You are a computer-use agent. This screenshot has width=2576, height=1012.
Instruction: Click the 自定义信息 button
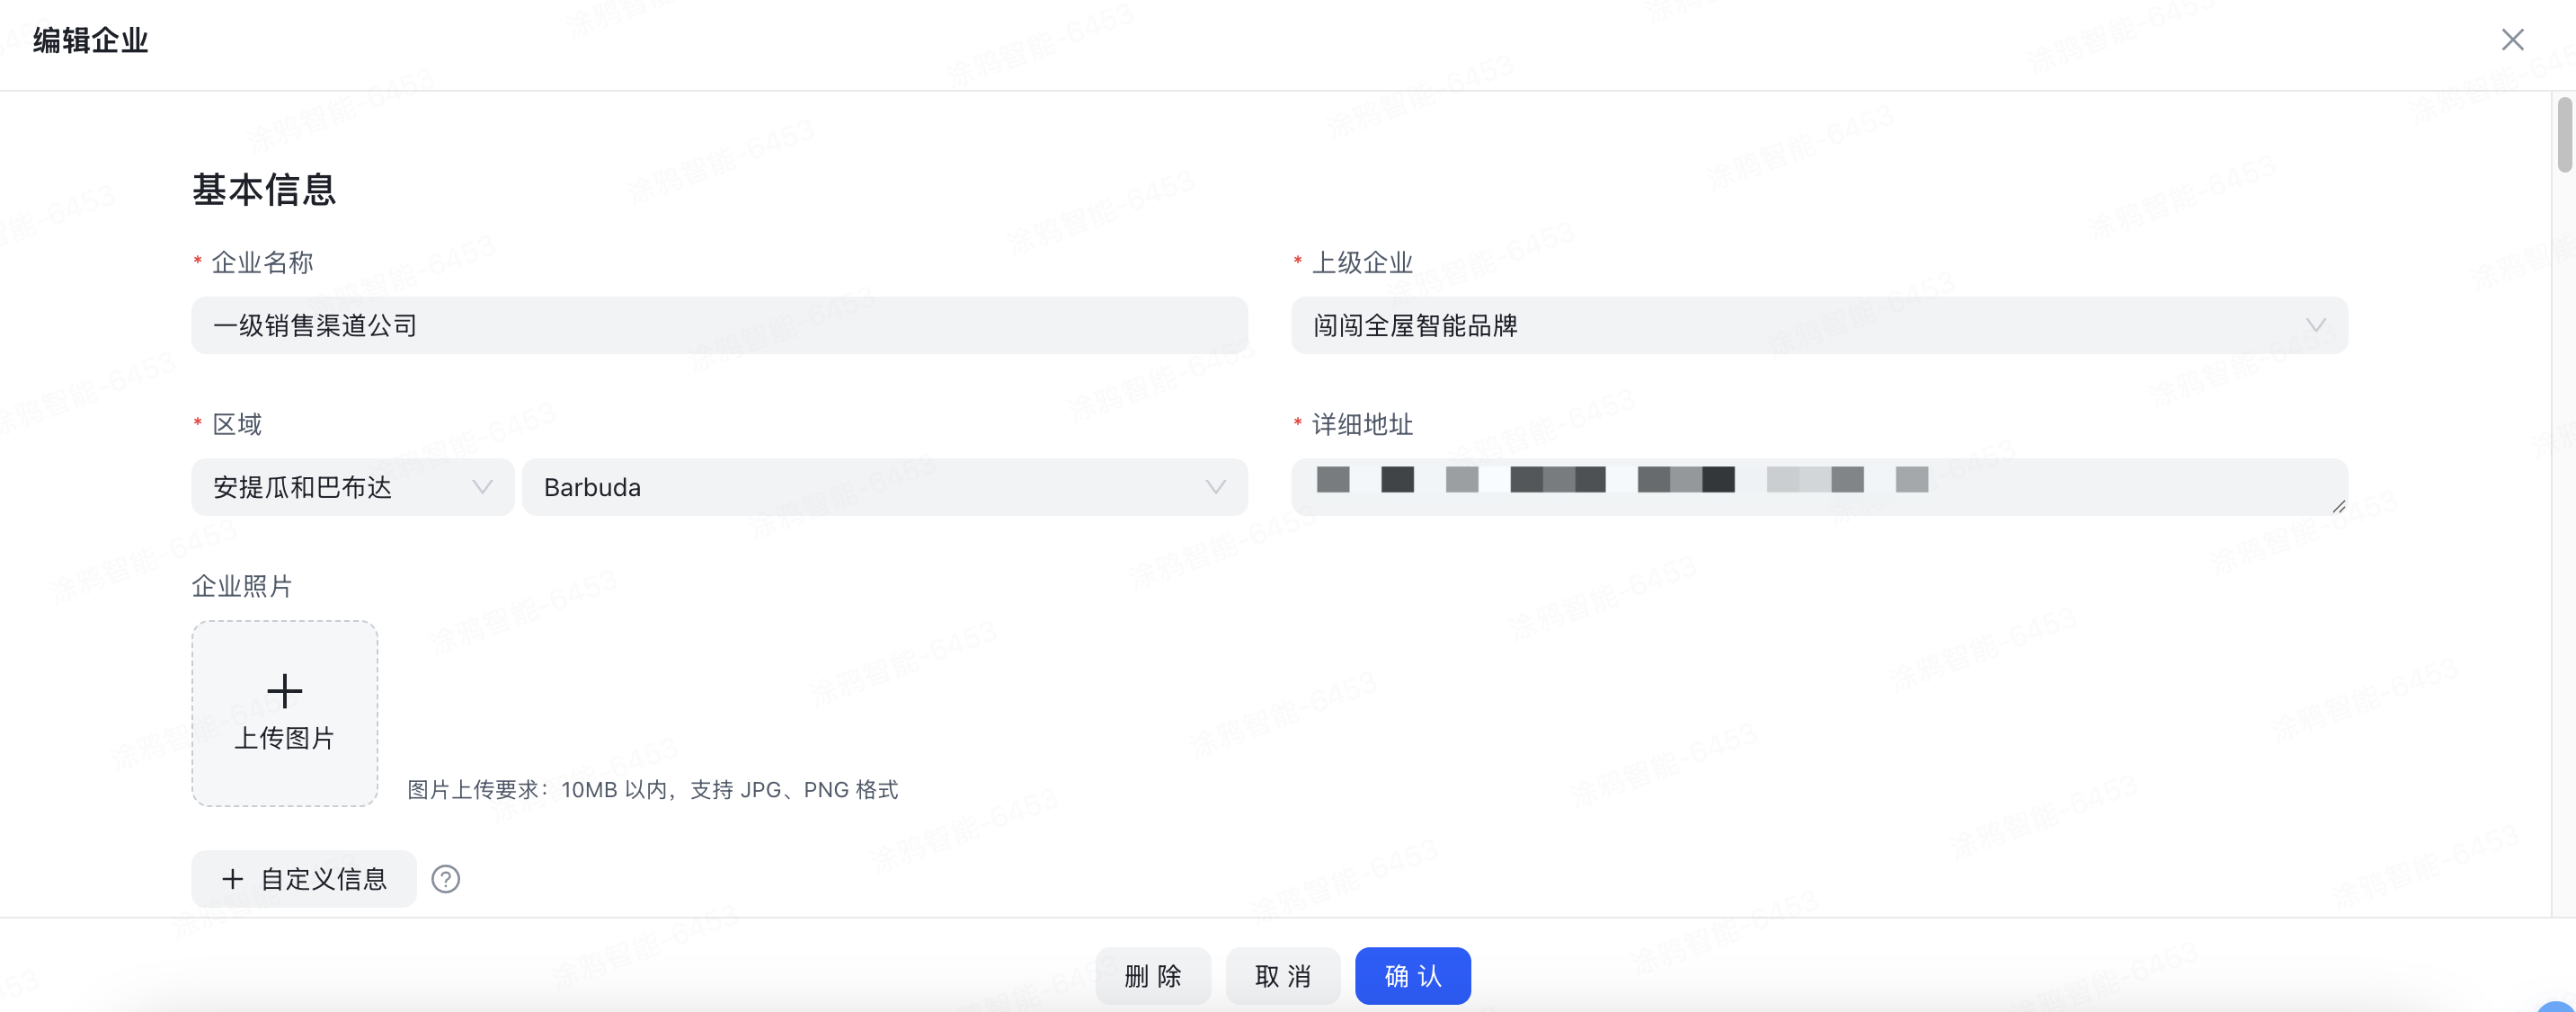pos(303,878)
